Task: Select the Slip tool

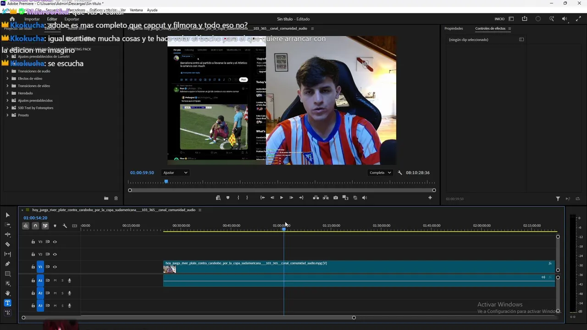Action: pos(7,254)
